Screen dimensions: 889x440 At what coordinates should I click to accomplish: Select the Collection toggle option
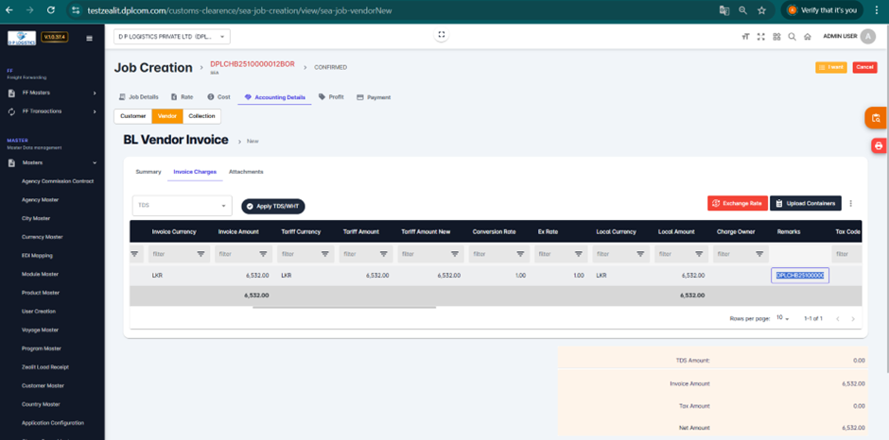click(201, 116)
